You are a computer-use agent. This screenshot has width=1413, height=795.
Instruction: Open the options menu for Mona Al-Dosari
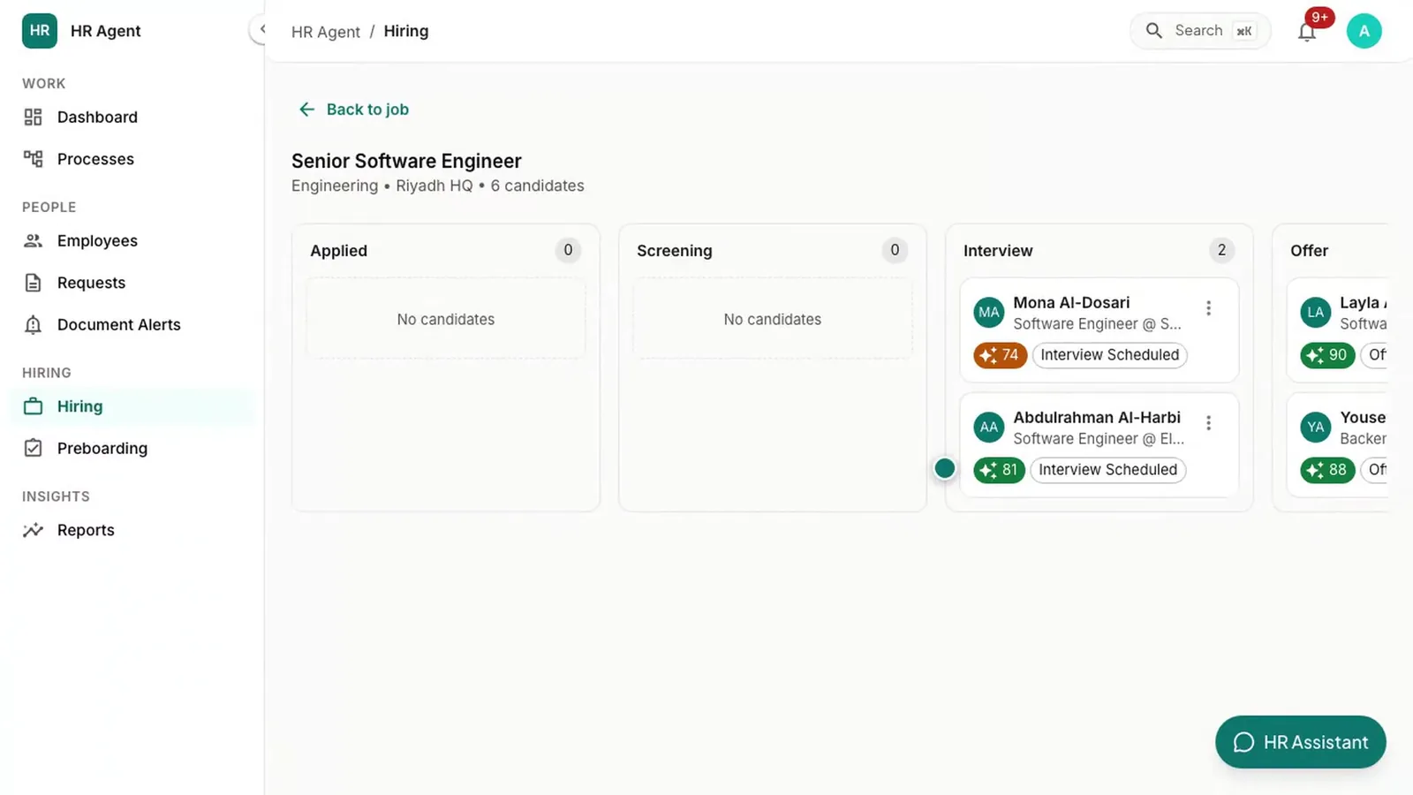(x=1208, y=308)
